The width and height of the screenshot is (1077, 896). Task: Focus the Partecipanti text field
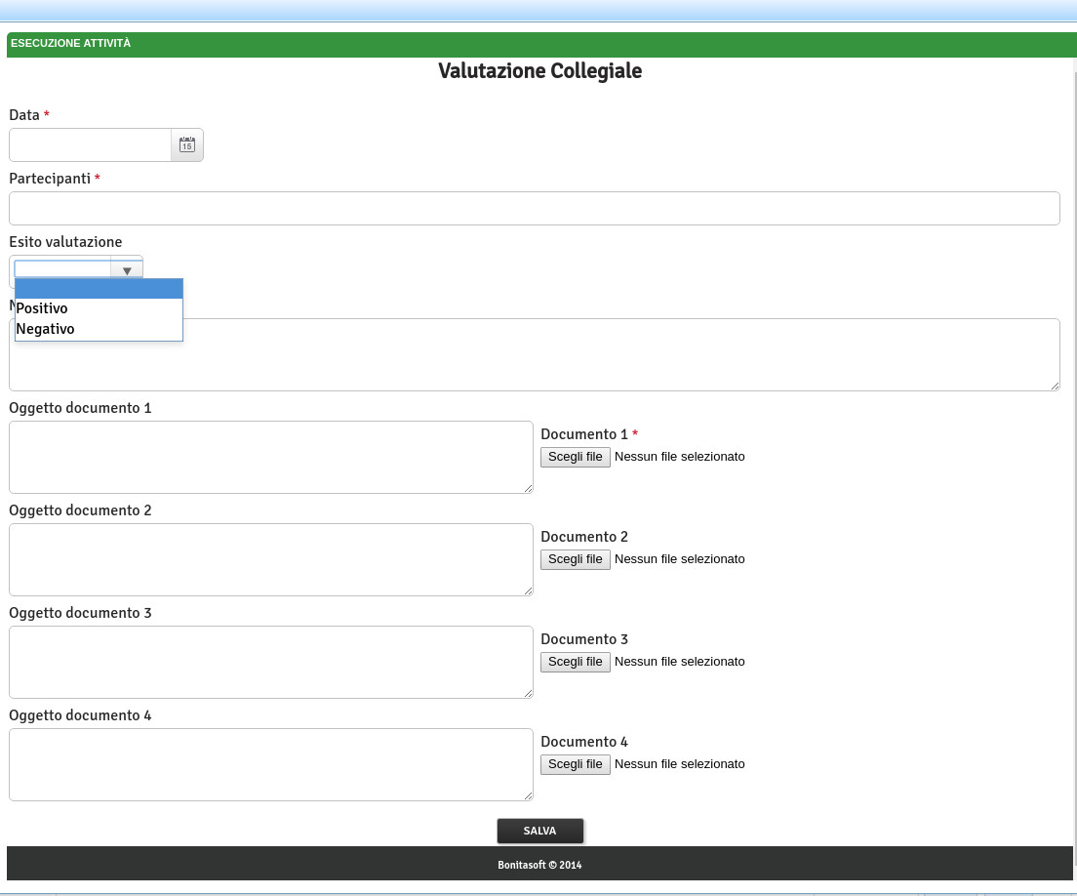534,208
